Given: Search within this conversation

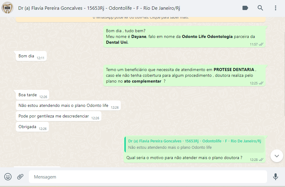Looking at the screenshot, I should (x=260, y=8).
